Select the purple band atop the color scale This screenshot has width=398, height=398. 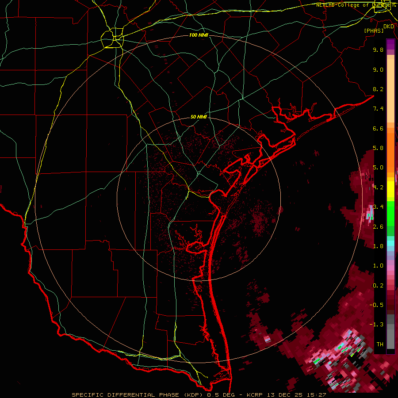click(390, 44)
